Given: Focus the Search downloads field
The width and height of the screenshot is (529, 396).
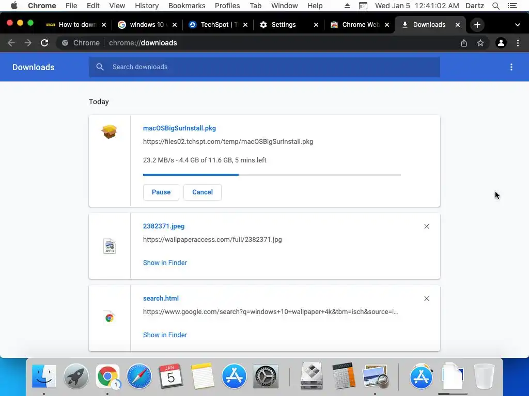Looking at the screenshot, I should pos(264,67).
